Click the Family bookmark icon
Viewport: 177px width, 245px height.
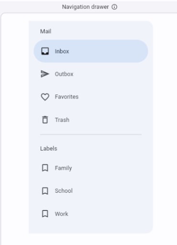click(x=45, y=168)
